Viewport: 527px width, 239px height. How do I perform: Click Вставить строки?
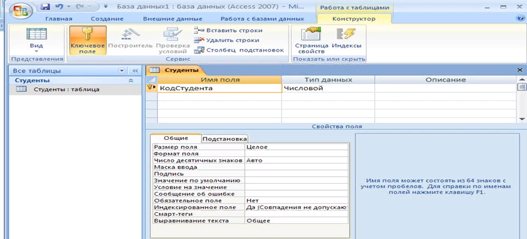coord(228,30)
